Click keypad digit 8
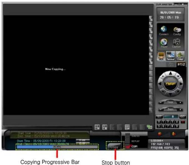Screen dimensions: 189x165 coord(172,126)
